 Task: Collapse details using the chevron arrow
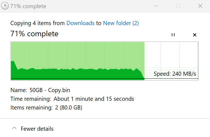click(x=15, y=129)
